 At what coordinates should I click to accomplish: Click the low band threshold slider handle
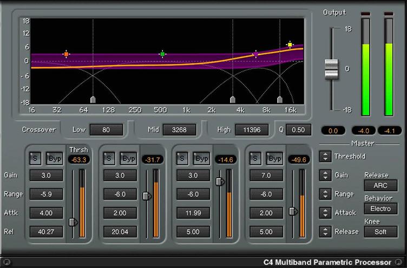click(x=73, y=222)
